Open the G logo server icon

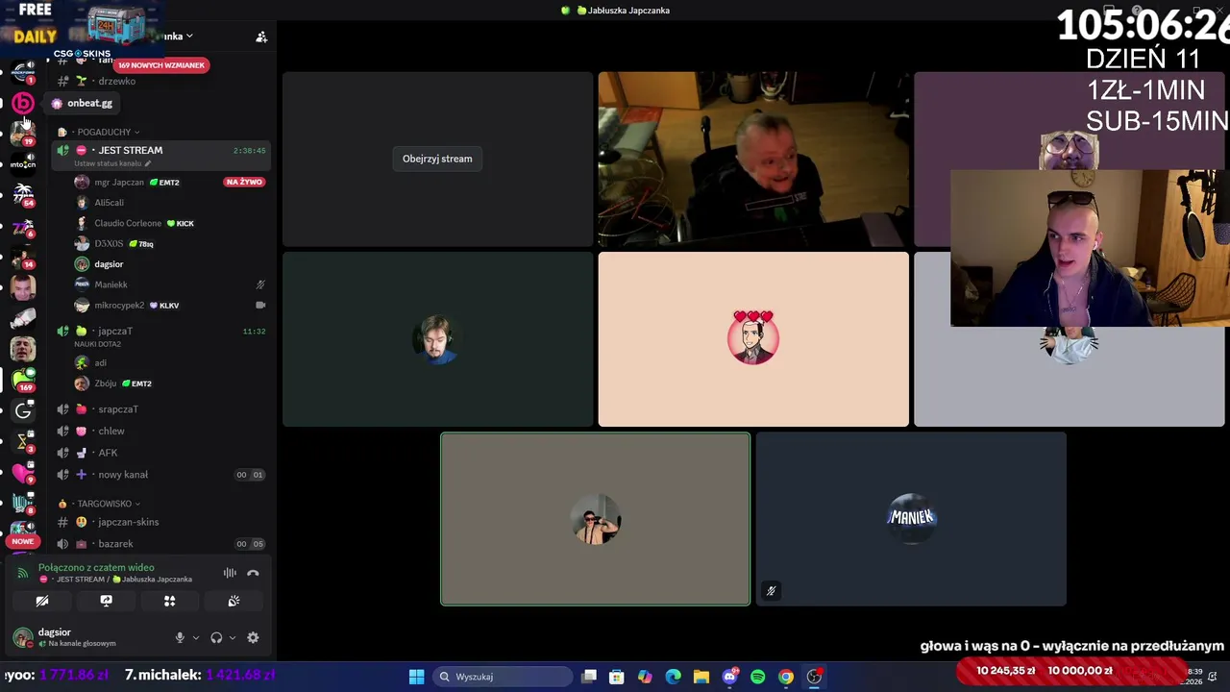[x=23, y=411]
